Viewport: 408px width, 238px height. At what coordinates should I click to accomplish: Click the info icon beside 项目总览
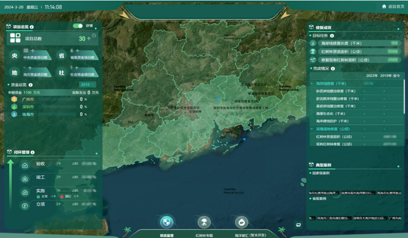31,27
